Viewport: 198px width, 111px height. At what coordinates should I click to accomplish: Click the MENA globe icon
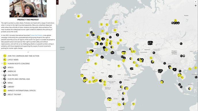click(5, 83)
